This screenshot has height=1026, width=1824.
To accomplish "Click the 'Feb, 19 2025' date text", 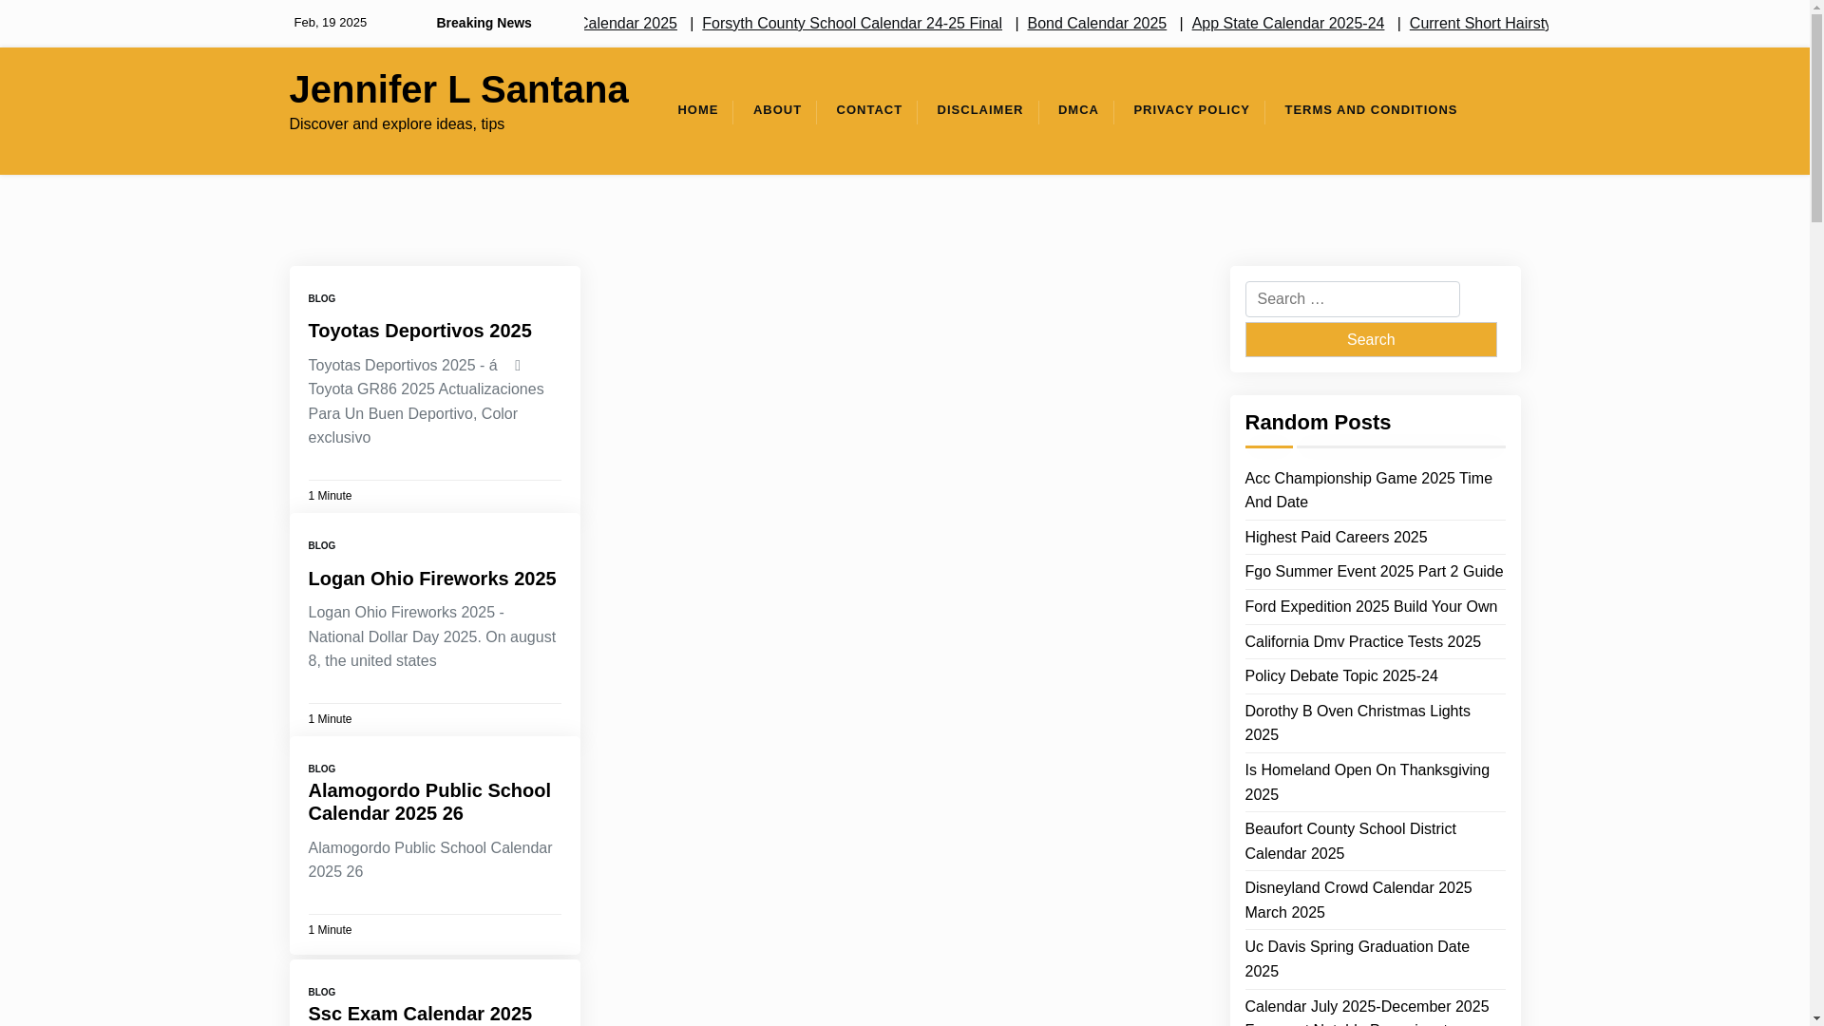I will pos(330,23).
